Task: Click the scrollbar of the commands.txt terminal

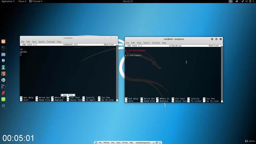Action: coord(117,72)
